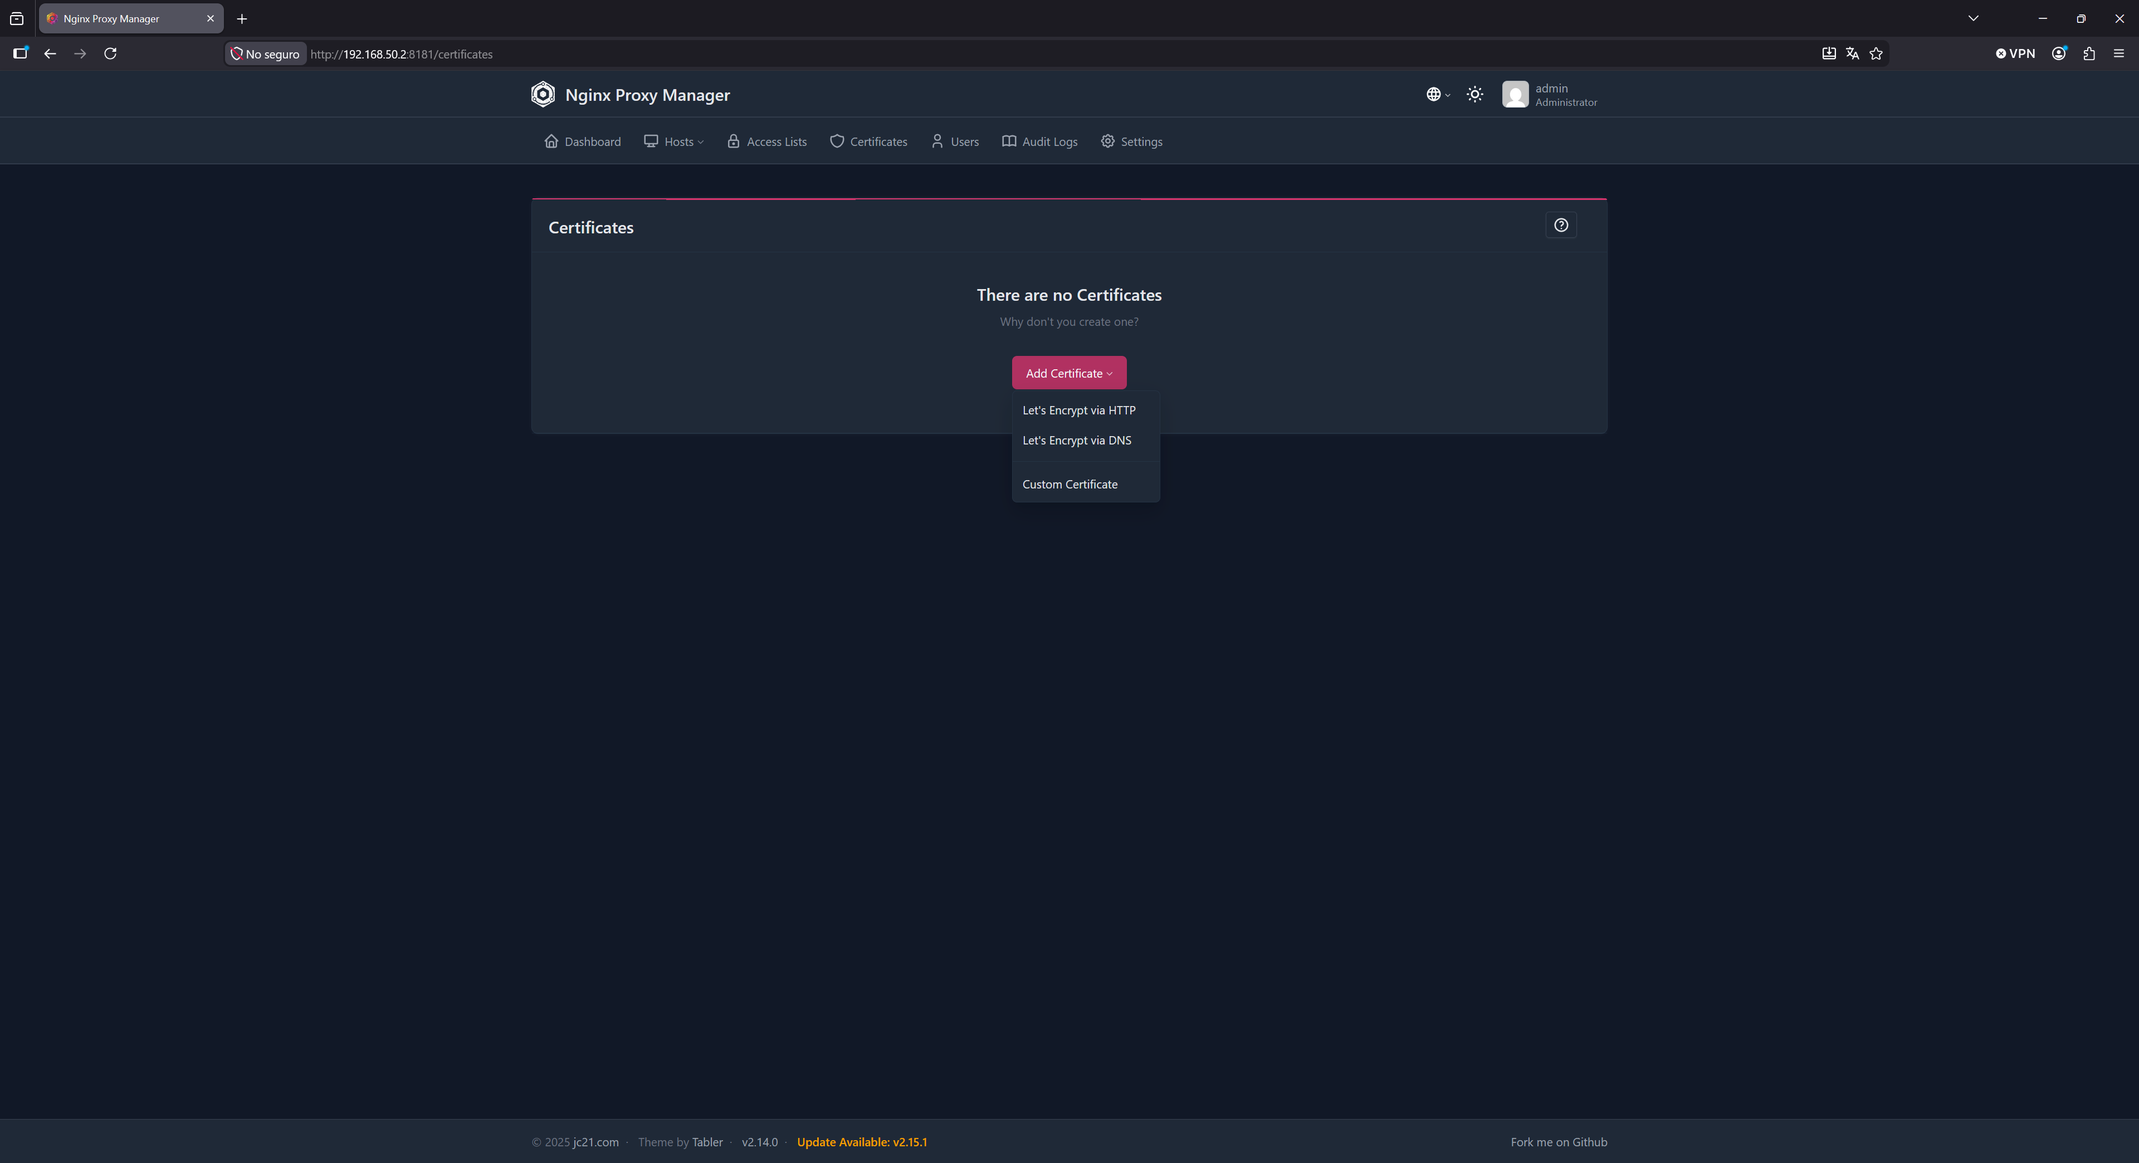2139x1163 pixels.
Task: Open the Update Available: v2.15.1 link
Action: click(x=862, y=1142)
